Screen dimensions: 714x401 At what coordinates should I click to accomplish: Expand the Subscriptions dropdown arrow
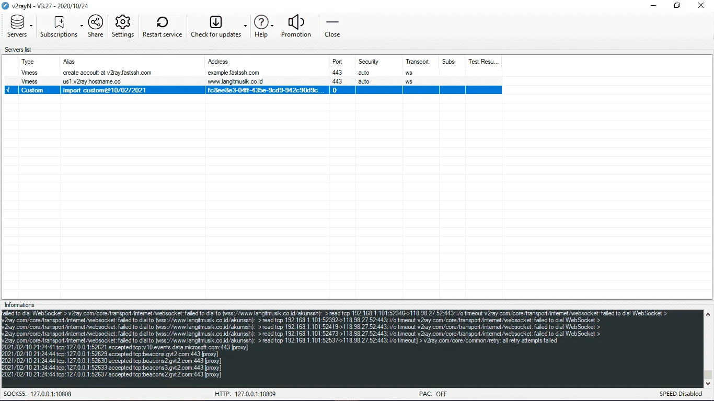click(x=82, y=26)
